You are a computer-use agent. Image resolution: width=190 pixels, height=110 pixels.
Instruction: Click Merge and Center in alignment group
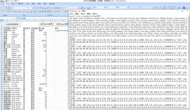point(57,12)
